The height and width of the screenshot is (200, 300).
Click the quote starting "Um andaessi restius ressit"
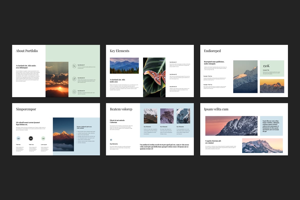click(x=164, y=147)
